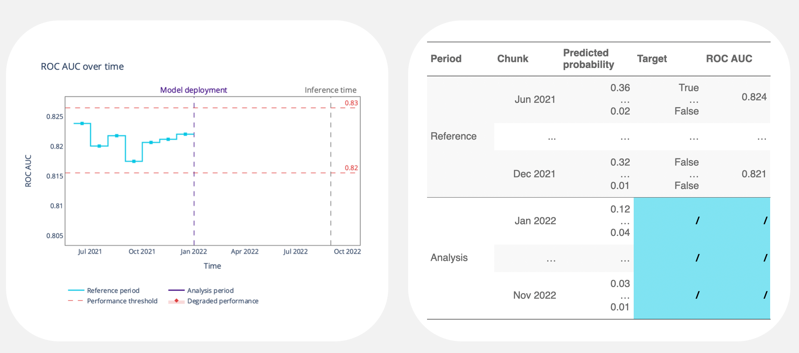Select the Predicted probability column header
Viewport: 799px width, 353px height.
click(588, 59)
